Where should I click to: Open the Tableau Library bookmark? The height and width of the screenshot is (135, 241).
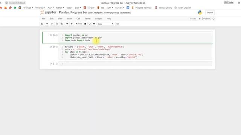(x=163, y=7)
